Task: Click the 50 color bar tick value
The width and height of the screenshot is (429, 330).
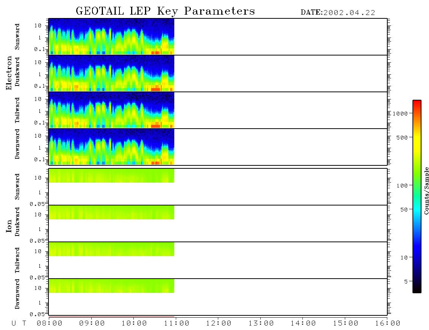Action: [404, 210]
